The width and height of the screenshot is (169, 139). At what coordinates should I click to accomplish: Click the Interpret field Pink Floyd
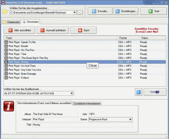pos(55,119)
